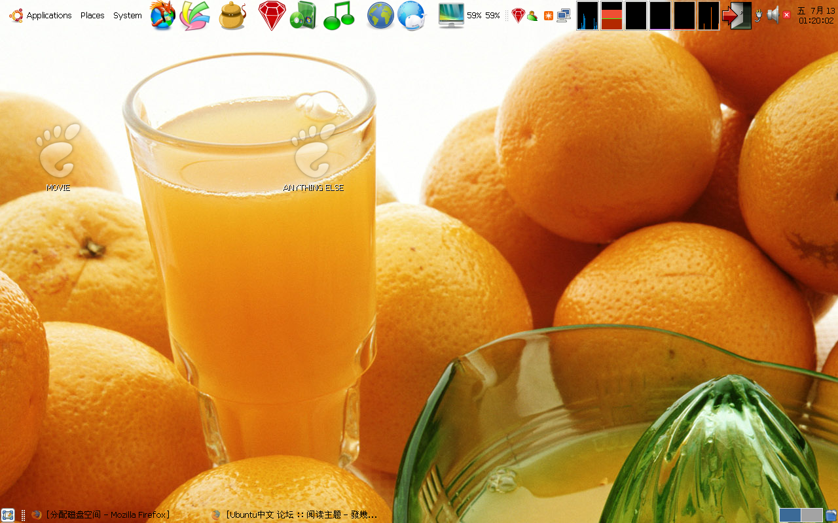838x523 pixels.
Task: Select the ANYTHING ELSE desktop icon
Action: [x=314, y=158]
